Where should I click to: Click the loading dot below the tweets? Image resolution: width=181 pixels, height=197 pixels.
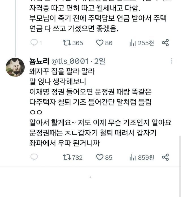point(90,177)
